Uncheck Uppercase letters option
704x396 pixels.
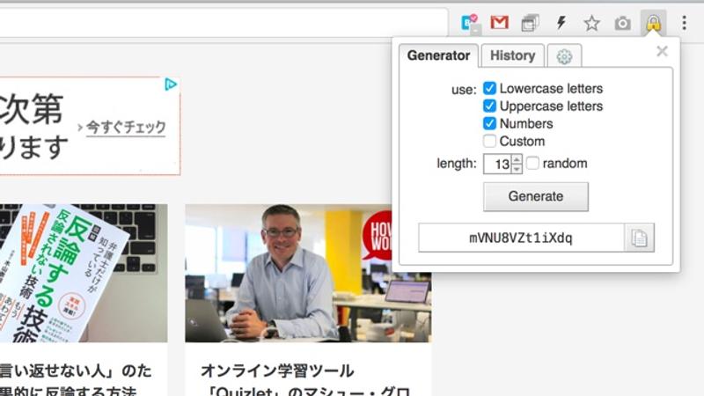click(x=489, y=106)
